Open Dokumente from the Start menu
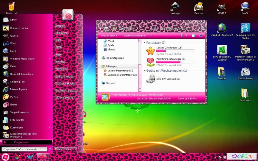The width and height of the screenshot is (258, 161). click(61, 33)
